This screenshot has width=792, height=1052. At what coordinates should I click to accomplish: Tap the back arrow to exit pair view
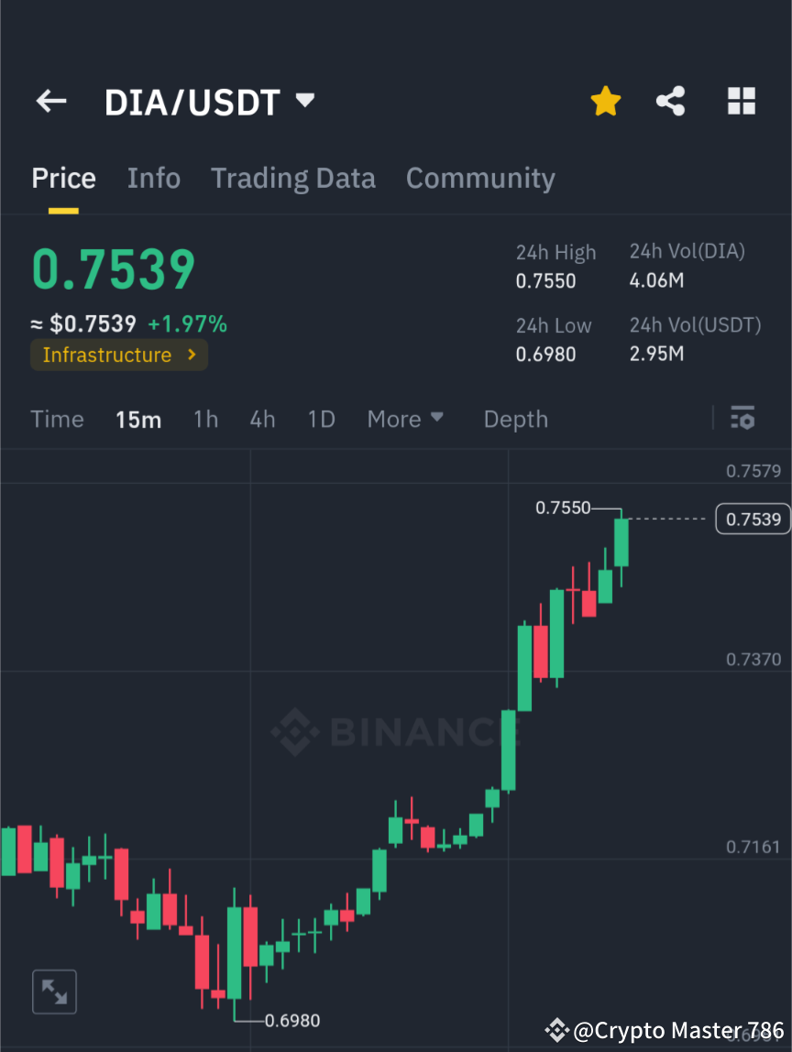(50, 101)
